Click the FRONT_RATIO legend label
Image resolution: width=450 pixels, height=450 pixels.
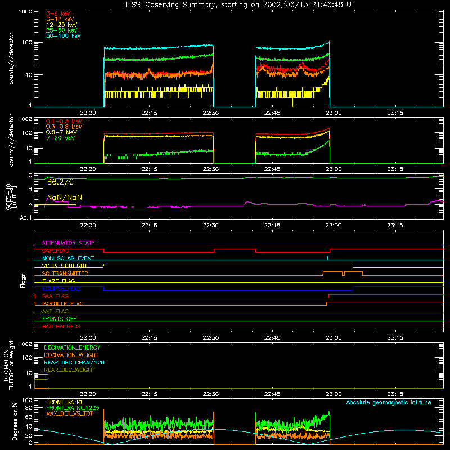(x=64, y=402)
